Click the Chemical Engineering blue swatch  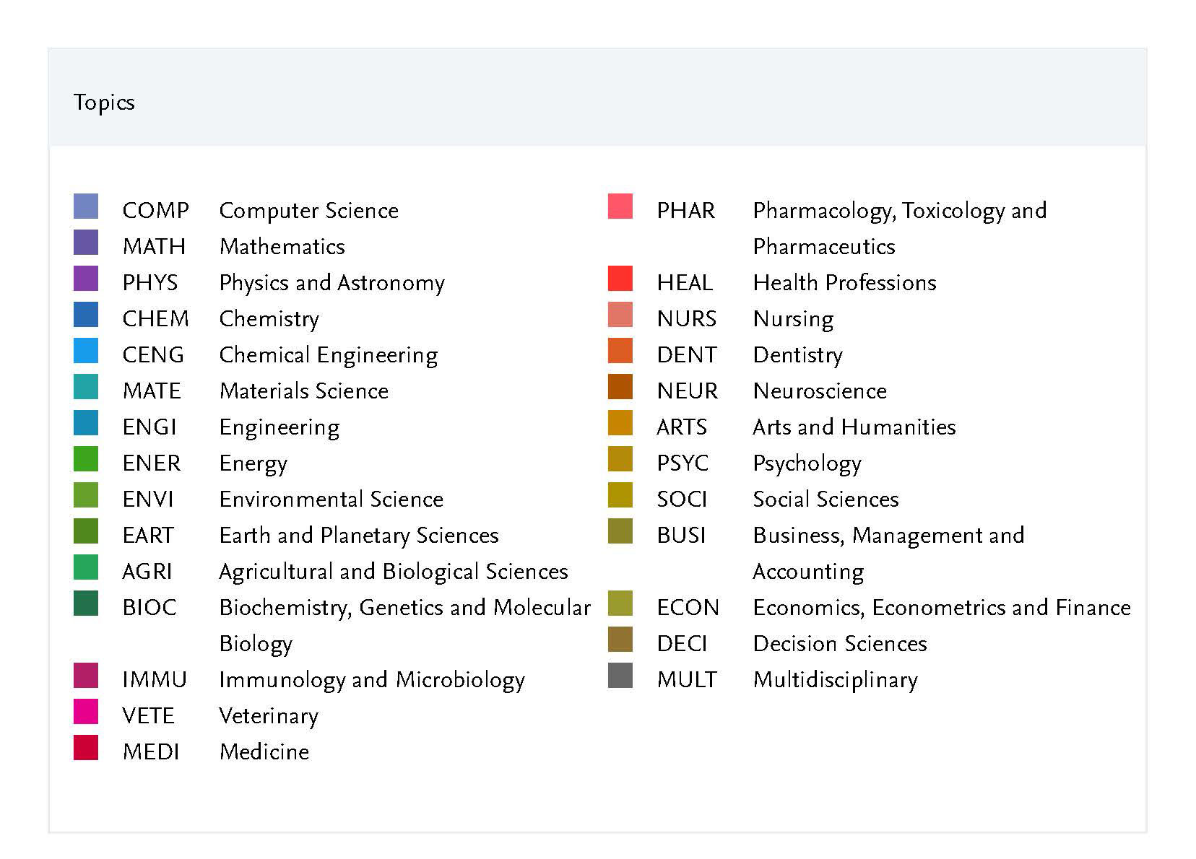pos(86,351)
